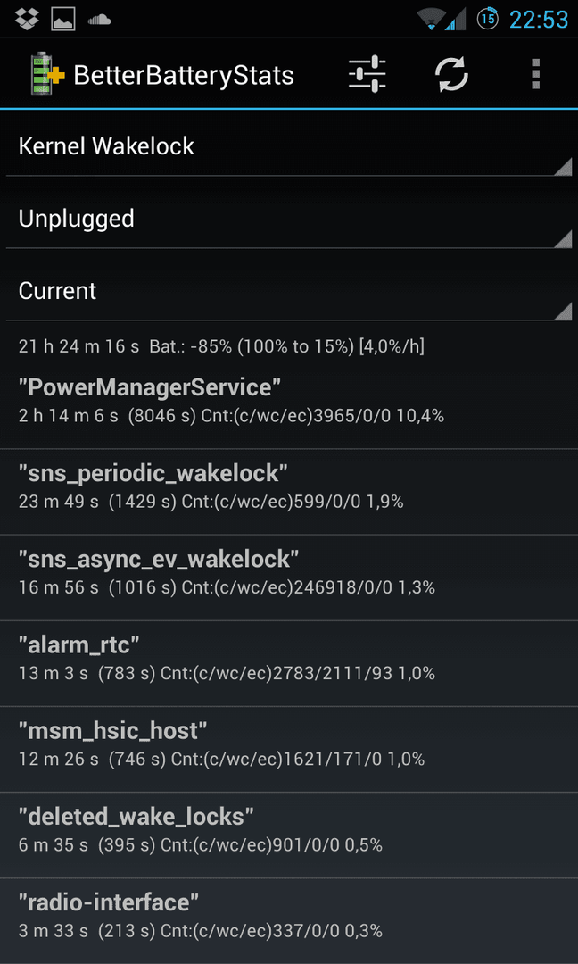This screenshot has height=964, width=578.
Task: Open the Unplugged reference dropdown
Action: click(x=289, y=220)
